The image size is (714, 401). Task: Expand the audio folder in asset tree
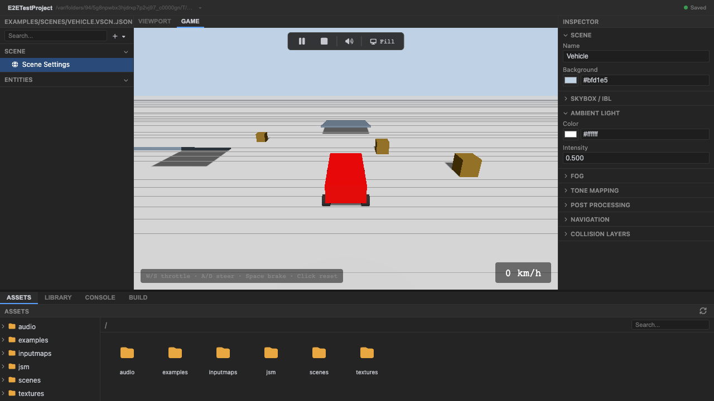[x=3, y=326]
